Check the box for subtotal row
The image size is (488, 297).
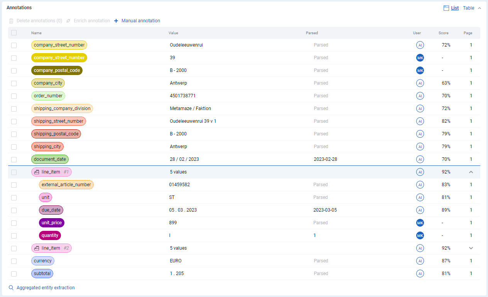pyautogui.click(x=14, y=274)
